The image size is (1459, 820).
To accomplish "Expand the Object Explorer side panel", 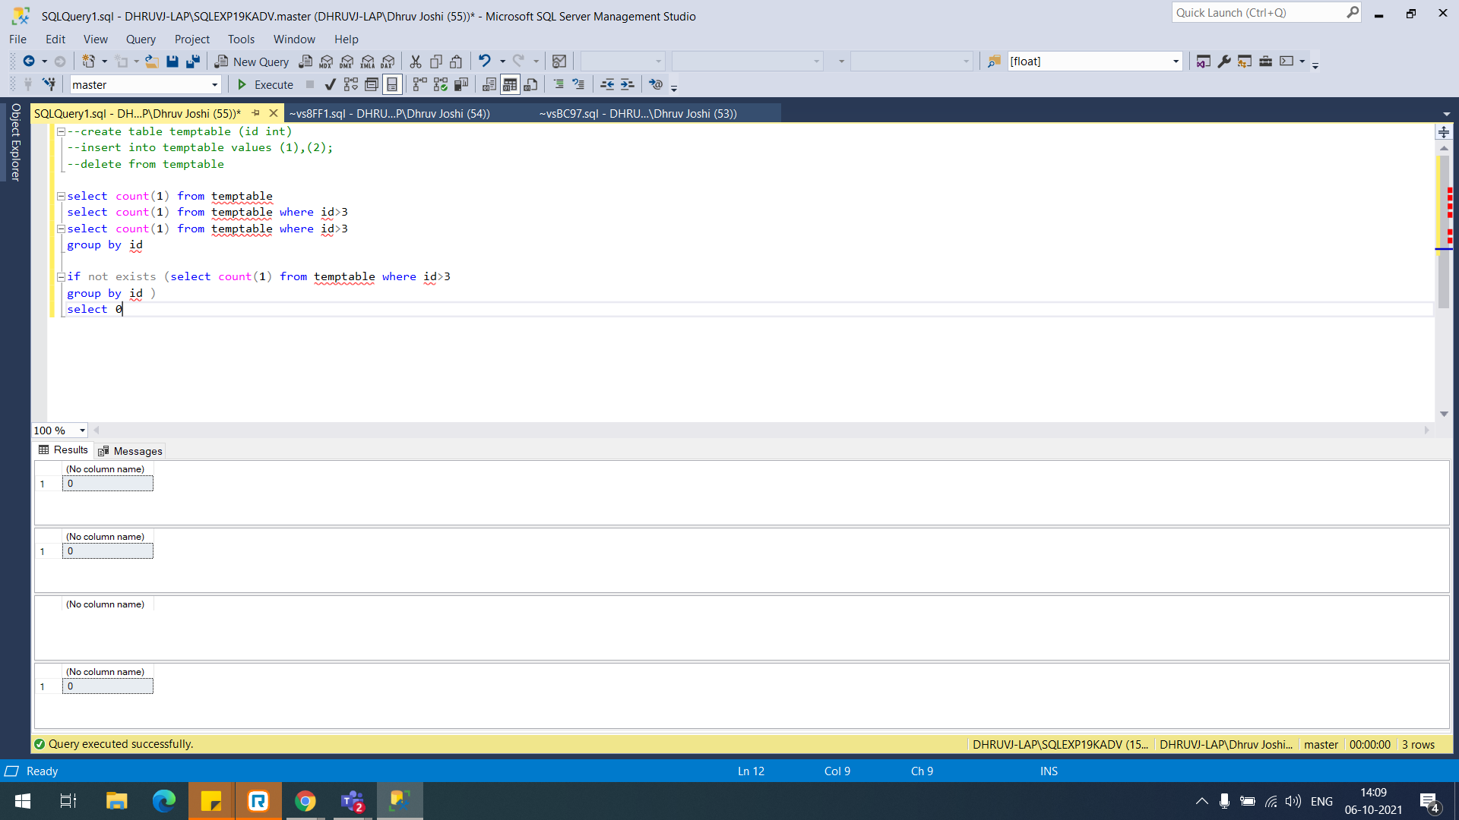I will click(14, 143).
